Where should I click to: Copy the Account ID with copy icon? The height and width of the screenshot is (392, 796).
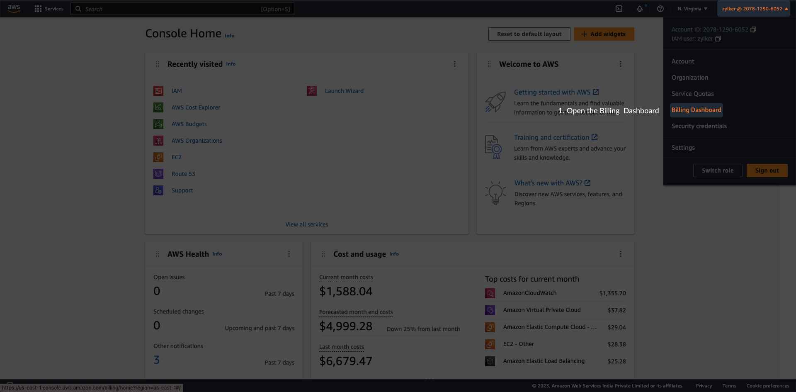pos(753,29)
